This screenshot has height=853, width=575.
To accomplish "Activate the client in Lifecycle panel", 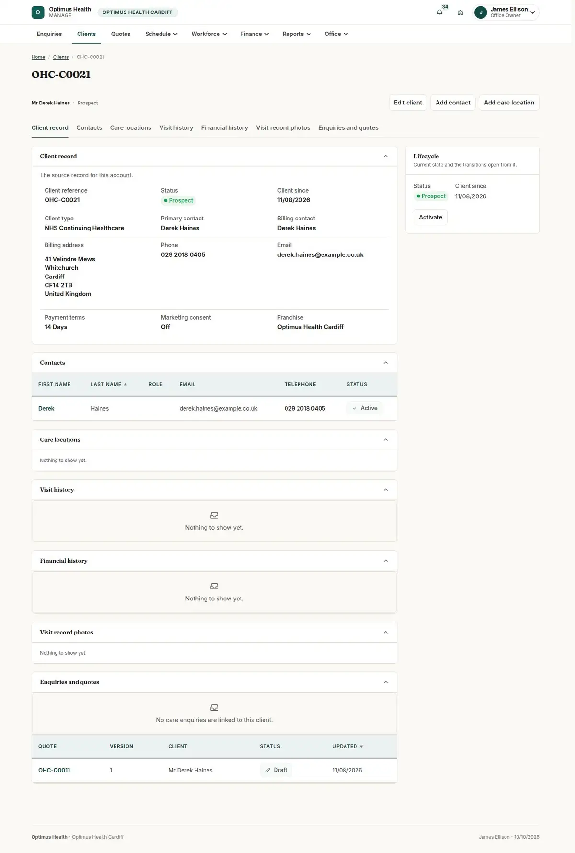I will click(x=430, y=217).
